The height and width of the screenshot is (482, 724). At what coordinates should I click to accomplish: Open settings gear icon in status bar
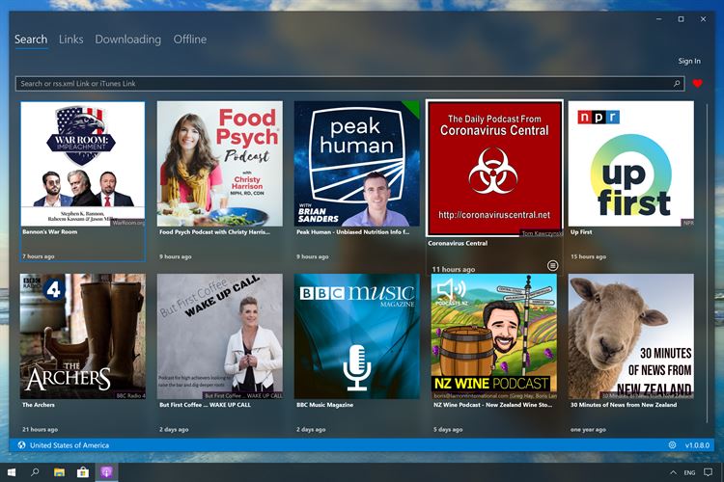click(x=672, y=445)
